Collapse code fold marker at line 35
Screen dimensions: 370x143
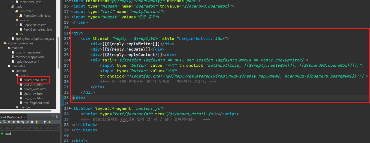70,109
